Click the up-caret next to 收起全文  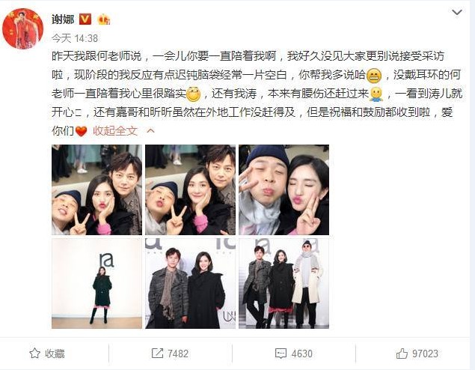pos(150,131)
